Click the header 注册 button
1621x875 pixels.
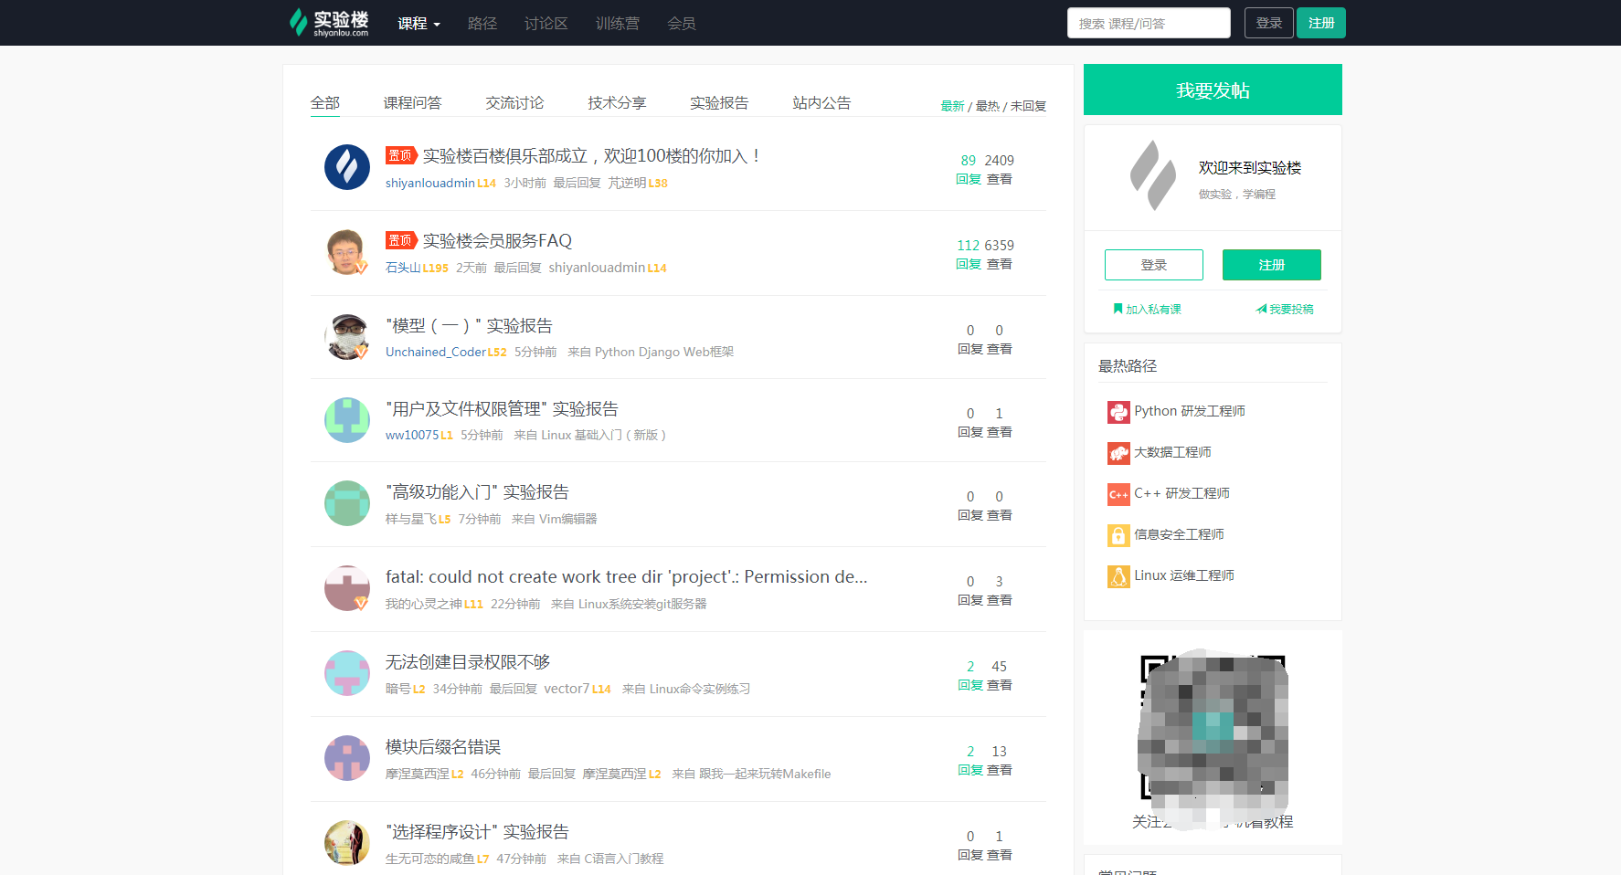pyautogui.click(x=1321, y=23)
